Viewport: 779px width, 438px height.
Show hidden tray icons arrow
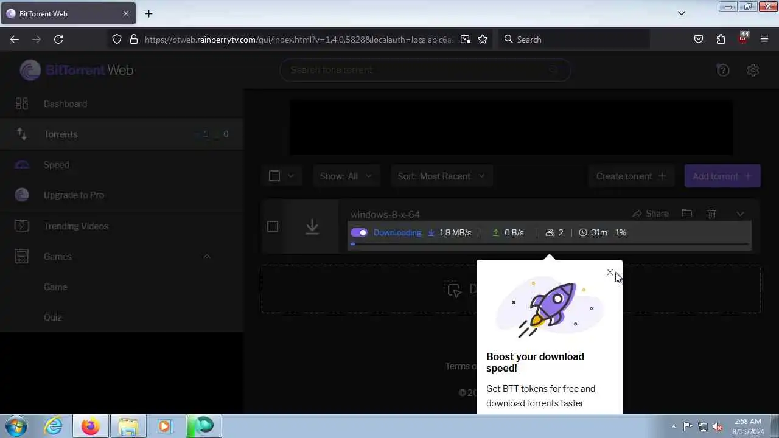pos(673,426)
